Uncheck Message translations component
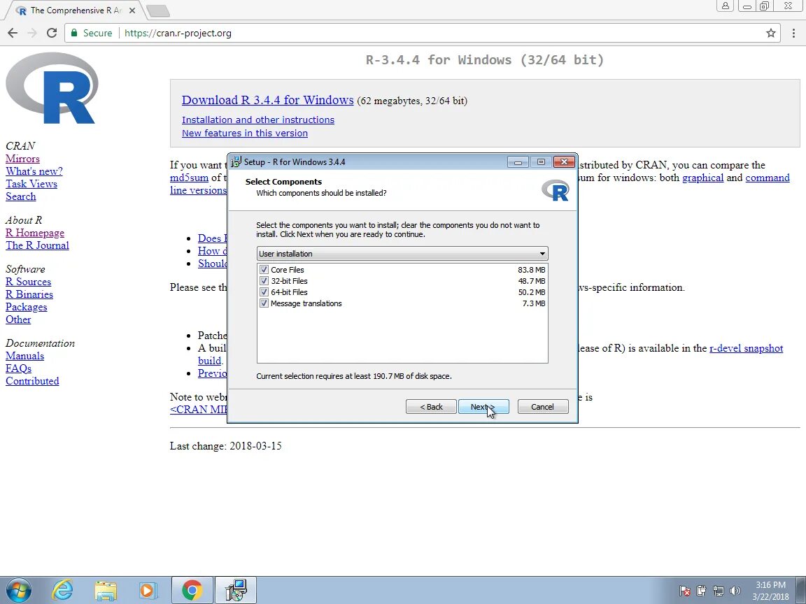This screenshot has height=604, width=806. point(264,303)
